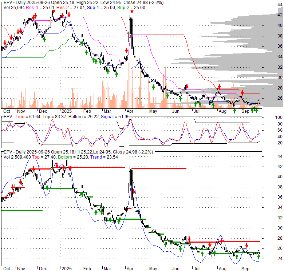Select the 'Top = 83.37' oscillator value
The image size is (284, 271).
click(54, 117)
